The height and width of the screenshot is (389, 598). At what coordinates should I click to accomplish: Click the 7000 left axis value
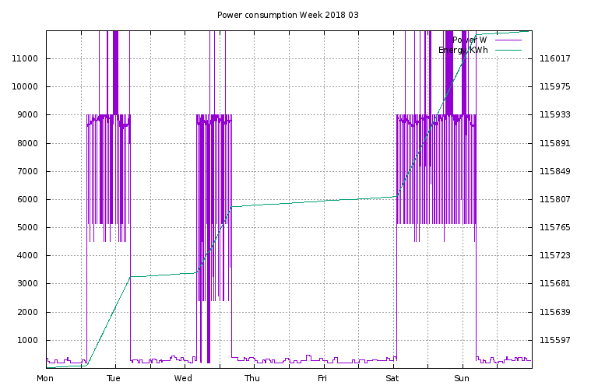point(27,171)
